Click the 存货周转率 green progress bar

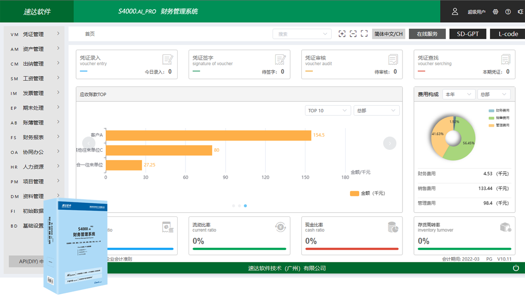tap(465, 249)
